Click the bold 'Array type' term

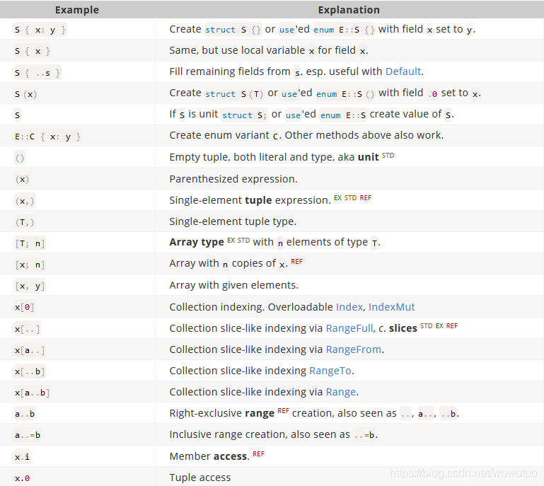tap(197, 242)
